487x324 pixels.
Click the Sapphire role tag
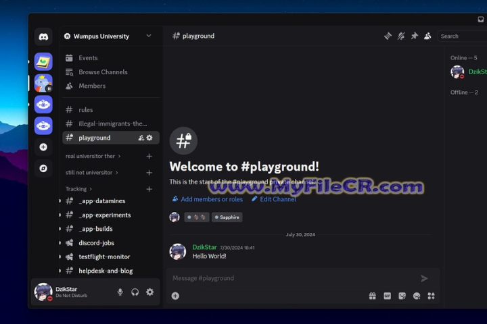click(x=227, y=217)
